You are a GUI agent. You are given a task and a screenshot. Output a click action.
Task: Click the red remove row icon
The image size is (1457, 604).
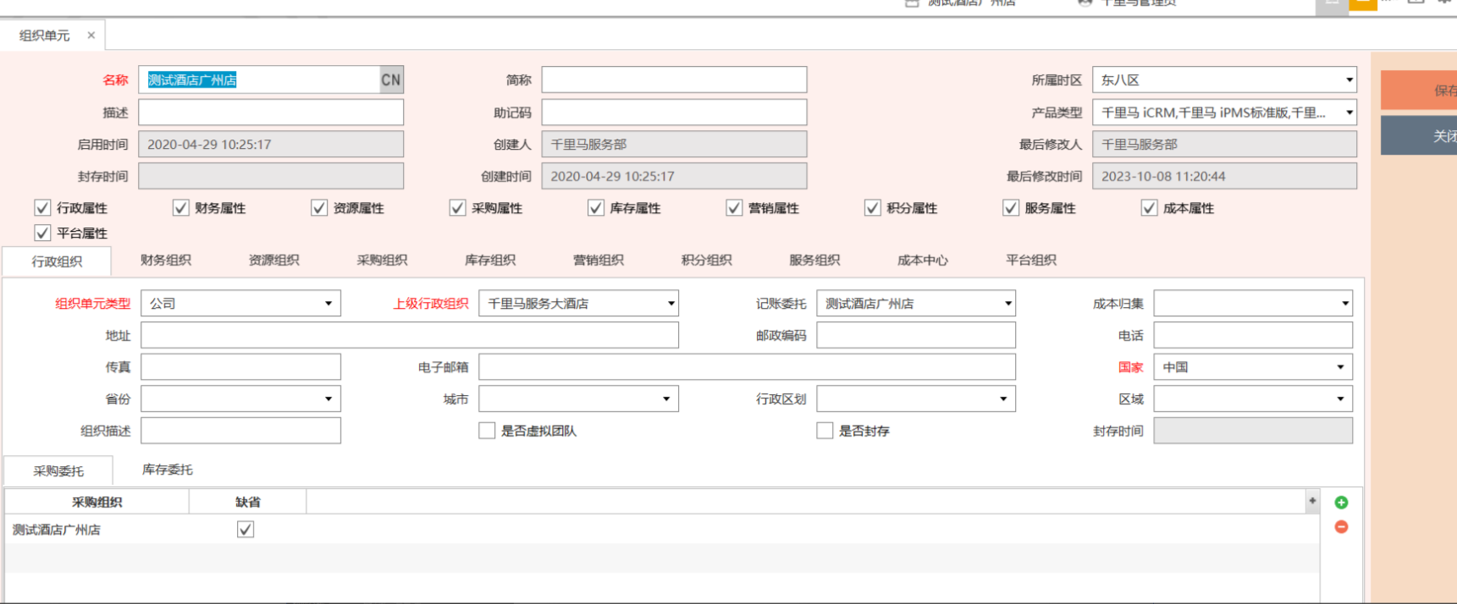pyautogui.click(x=1341, y=527)
